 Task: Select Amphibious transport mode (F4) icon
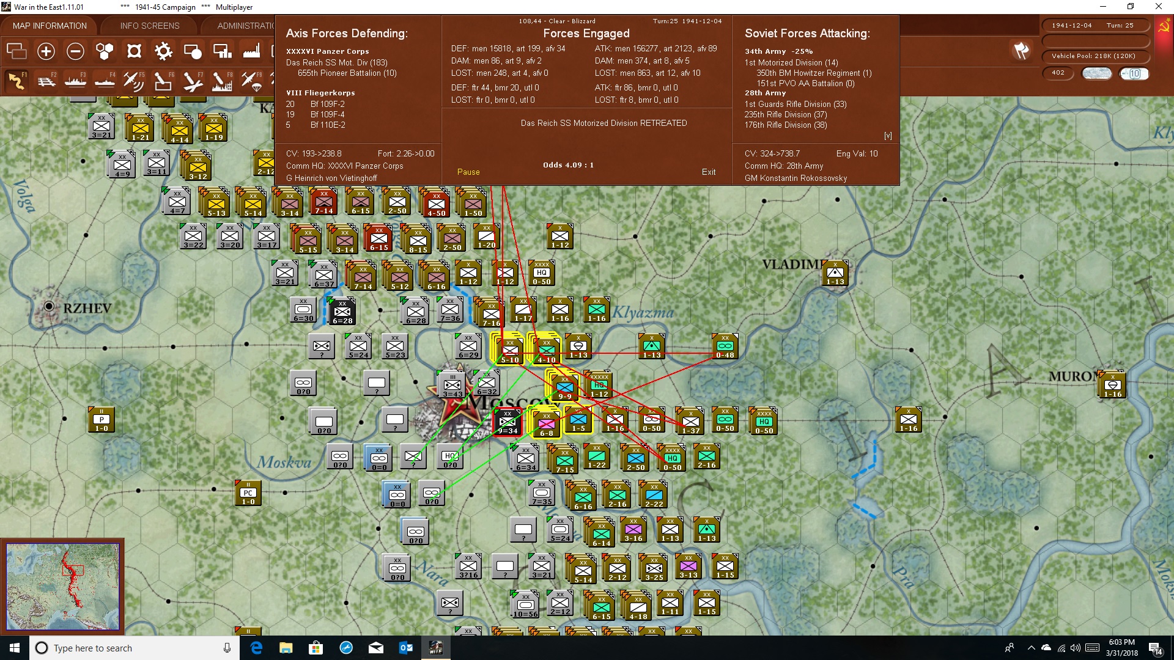[105, 81]
